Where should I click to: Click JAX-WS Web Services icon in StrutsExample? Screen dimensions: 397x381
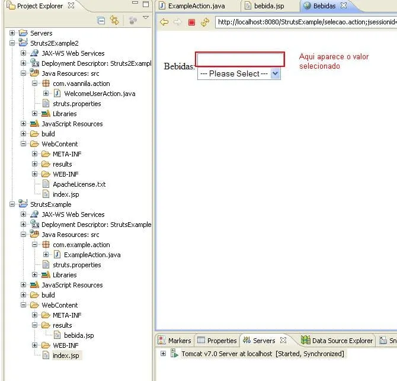[34, 214]
